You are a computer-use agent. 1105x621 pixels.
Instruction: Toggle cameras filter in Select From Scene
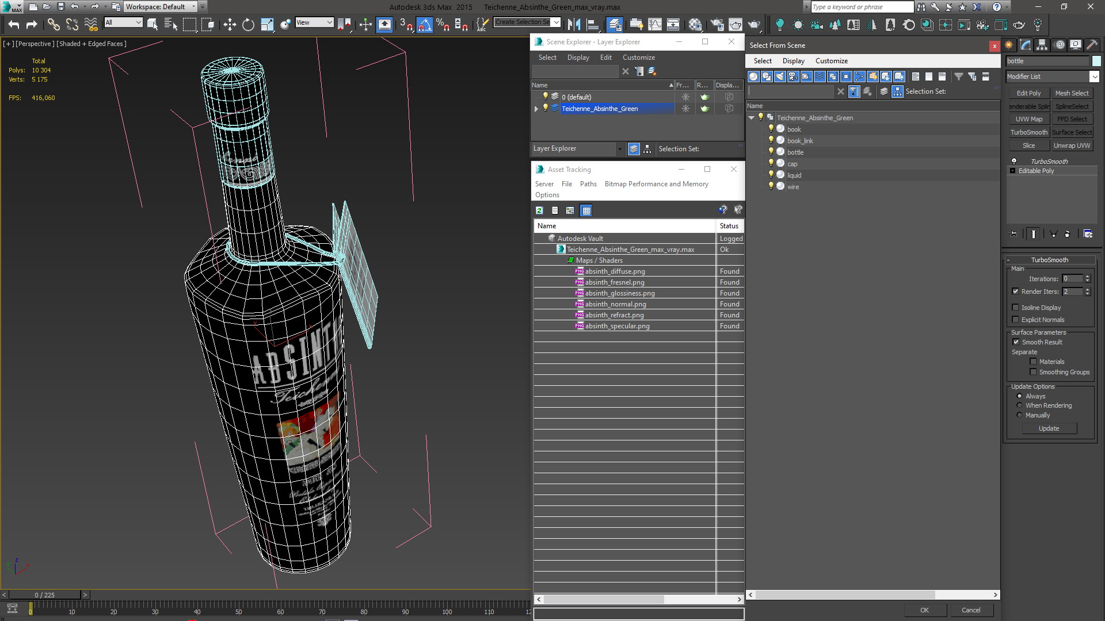[x=793, y=76]
